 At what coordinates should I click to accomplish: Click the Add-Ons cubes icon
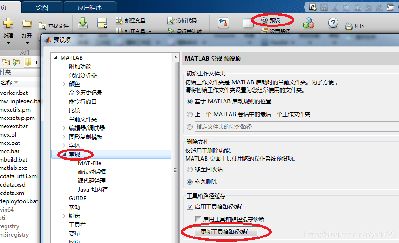tap(309, 23)
